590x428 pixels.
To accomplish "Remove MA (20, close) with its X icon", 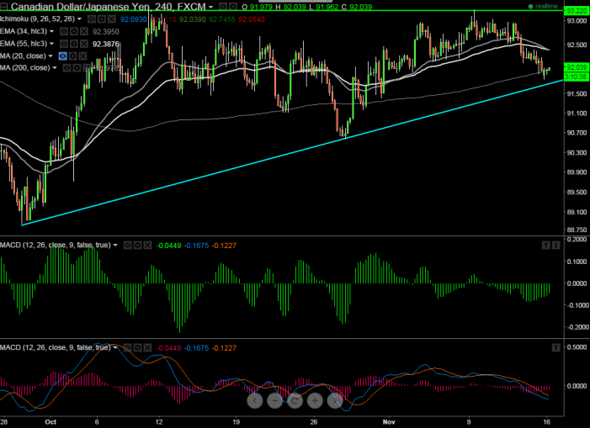I will coord(82,56).
